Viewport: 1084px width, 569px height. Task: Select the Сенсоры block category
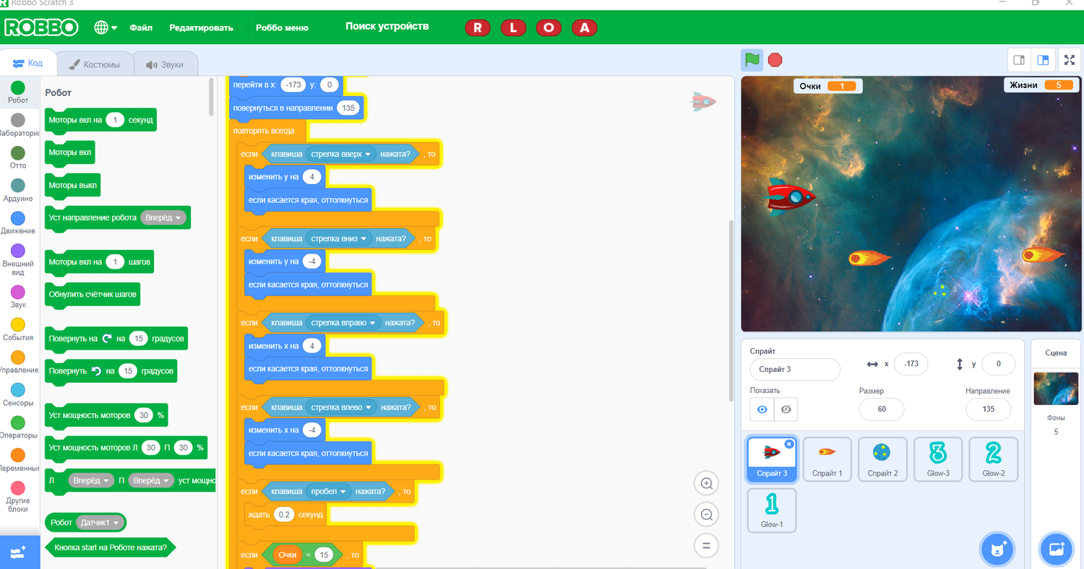pos(18,395)
